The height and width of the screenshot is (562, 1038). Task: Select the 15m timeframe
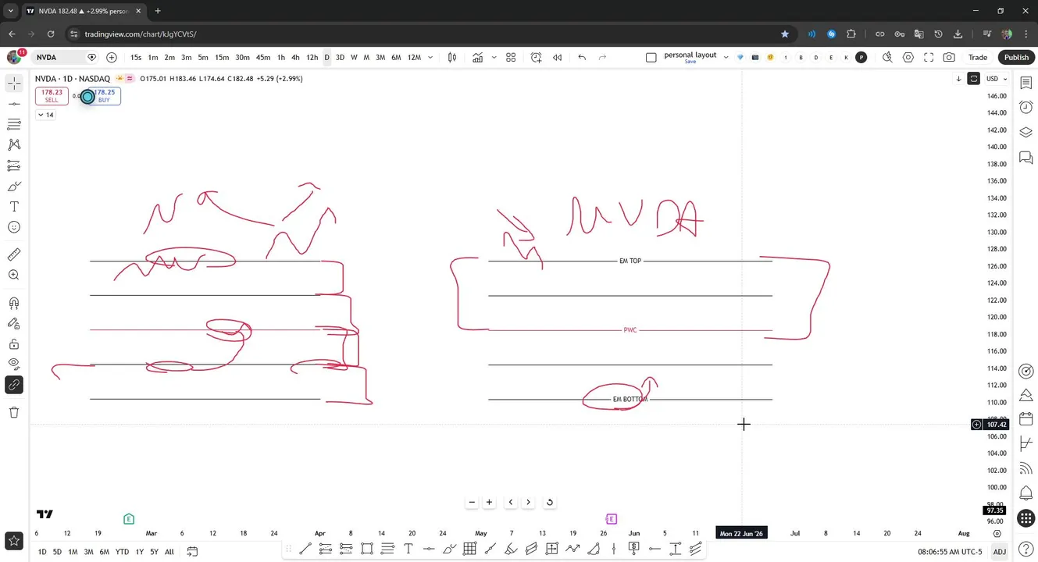[222, 57]
